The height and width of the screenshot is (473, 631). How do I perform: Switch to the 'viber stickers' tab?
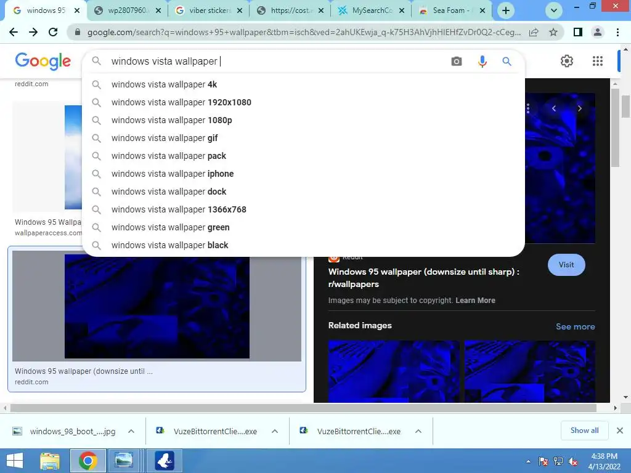210,10
